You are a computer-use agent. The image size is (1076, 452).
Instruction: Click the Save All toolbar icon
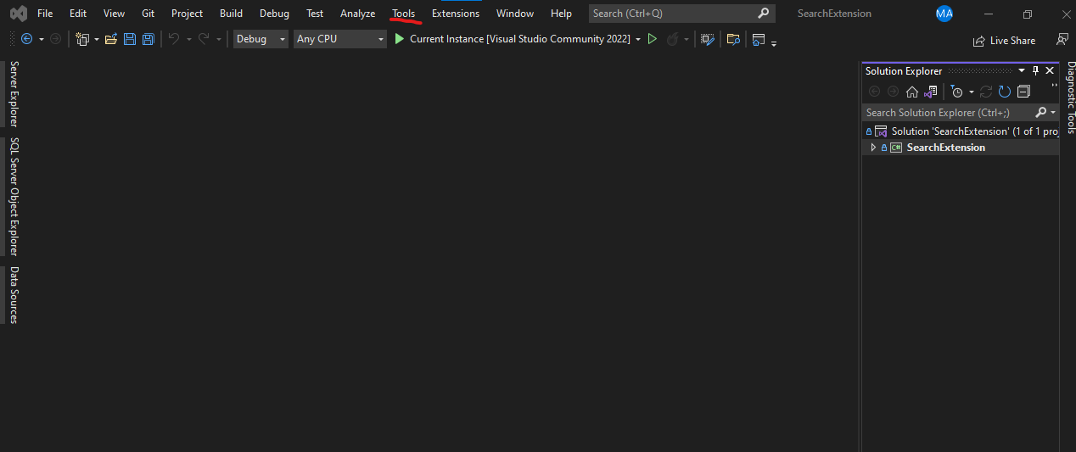[x=149, y=39]
